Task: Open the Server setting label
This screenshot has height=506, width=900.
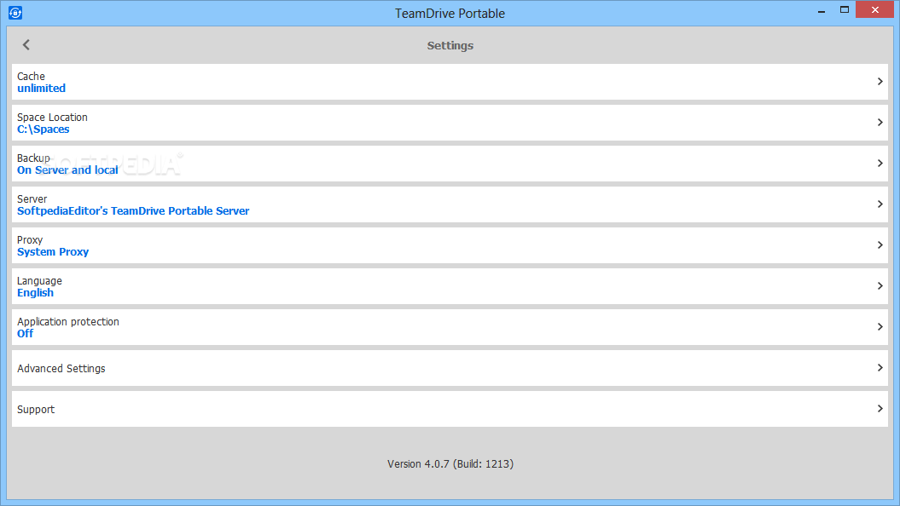Action: [32, 198]
